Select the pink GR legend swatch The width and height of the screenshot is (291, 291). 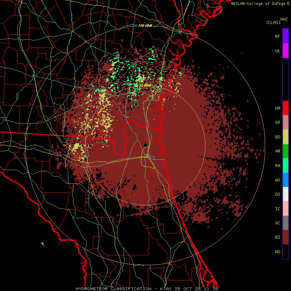click(x=286, y=123)
